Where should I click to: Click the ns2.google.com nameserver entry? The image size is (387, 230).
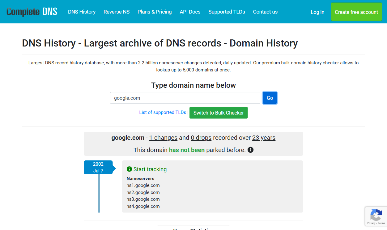click(x=143, y=192)
